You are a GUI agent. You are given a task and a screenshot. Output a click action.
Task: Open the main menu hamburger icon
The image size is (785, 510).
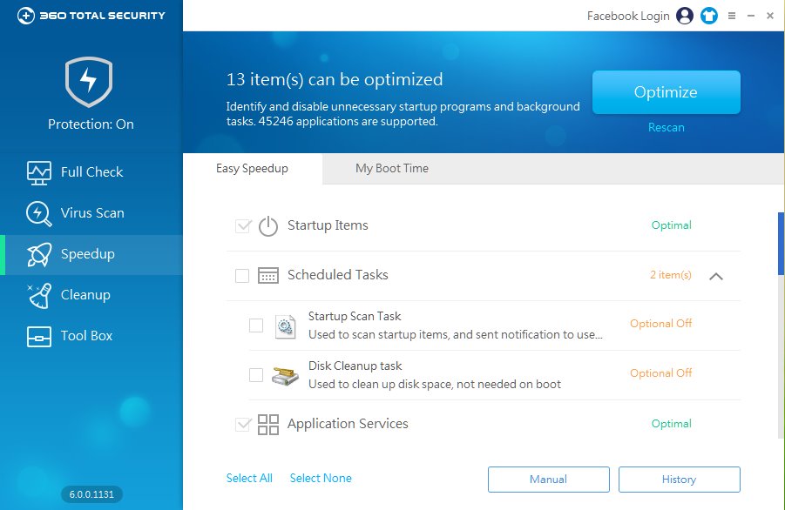click(732, 16)
